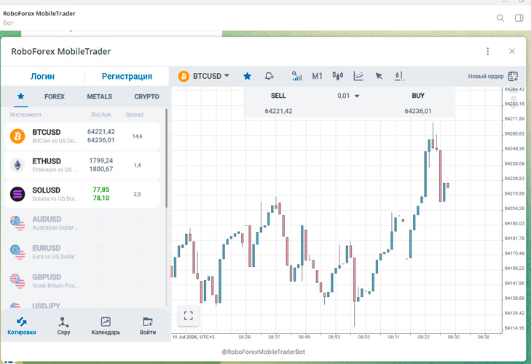Select the SOLUSD instrument row
Image resolution: width=531 pixels, height=364 pixels.
(82, 194)
